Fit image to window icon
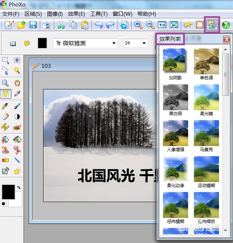Image resolution: width=233 pixels, height=243 pixels. [x=174, y=25]
